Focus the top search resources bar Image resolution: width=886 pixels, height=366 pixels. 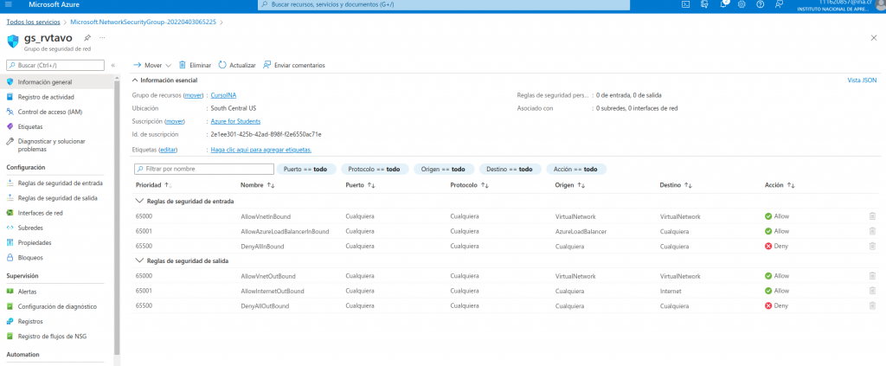click(x=444, y=4)
